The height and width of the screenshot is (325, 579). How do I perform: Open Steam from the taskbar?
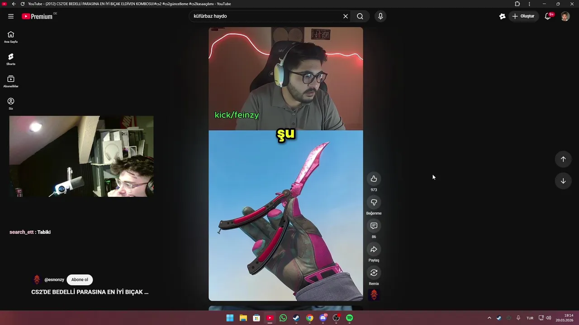pos(296,318)
